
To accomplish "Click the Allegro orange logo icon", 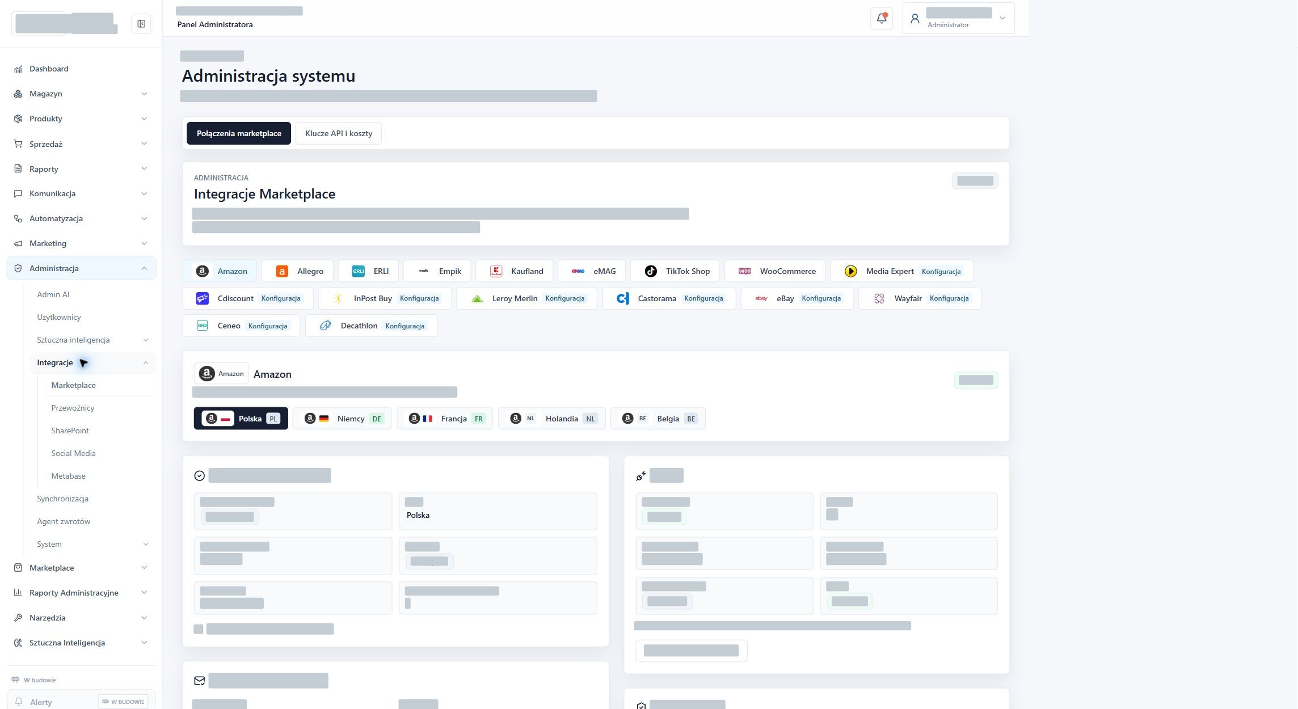I will pyautogui.click(x=282, y=271).
